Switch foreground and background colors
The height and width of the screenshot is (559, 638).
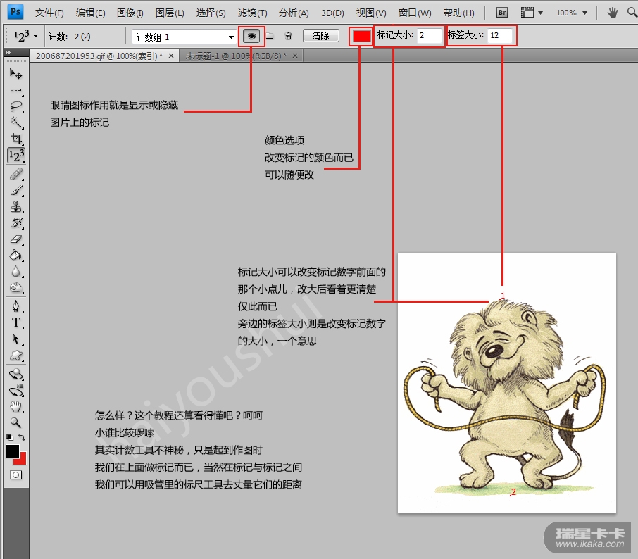click(22, 437)
